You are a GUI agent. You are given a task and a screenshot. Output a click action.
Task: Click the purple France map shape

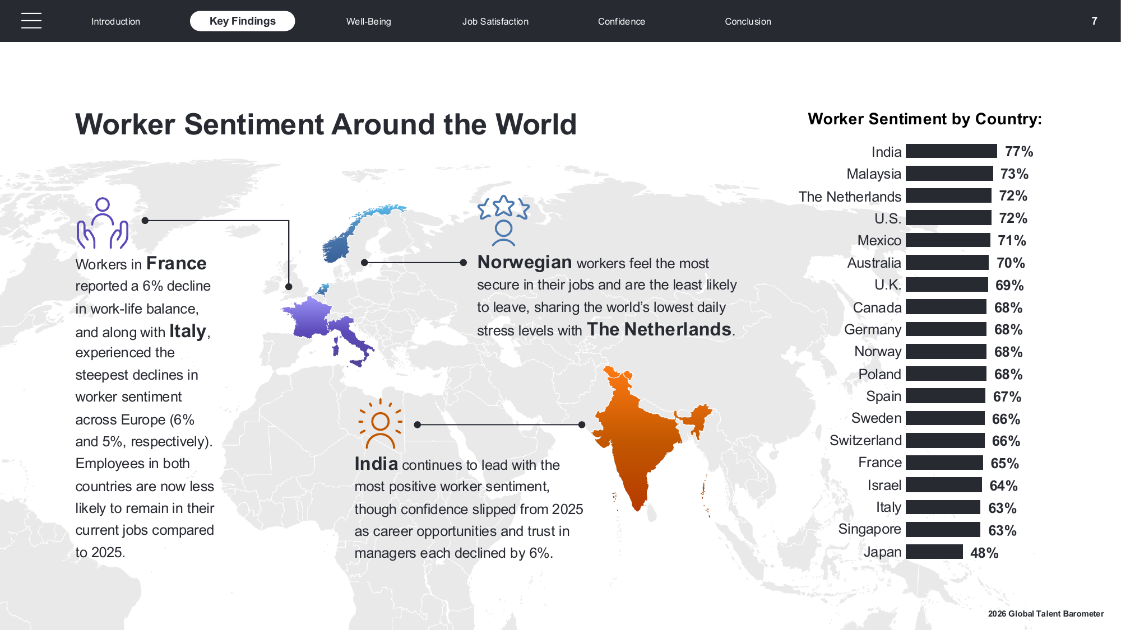pyautogui.click(x=307, y=318)
